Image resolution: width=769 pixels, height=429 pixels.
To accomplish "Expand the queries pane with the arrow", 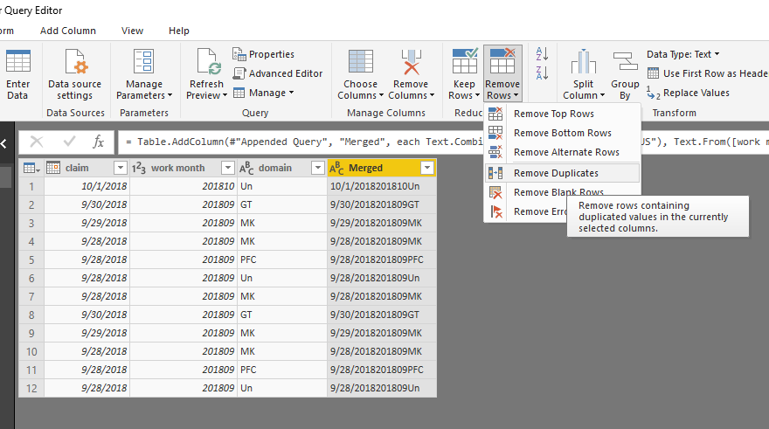I will [x=3, y=143].
